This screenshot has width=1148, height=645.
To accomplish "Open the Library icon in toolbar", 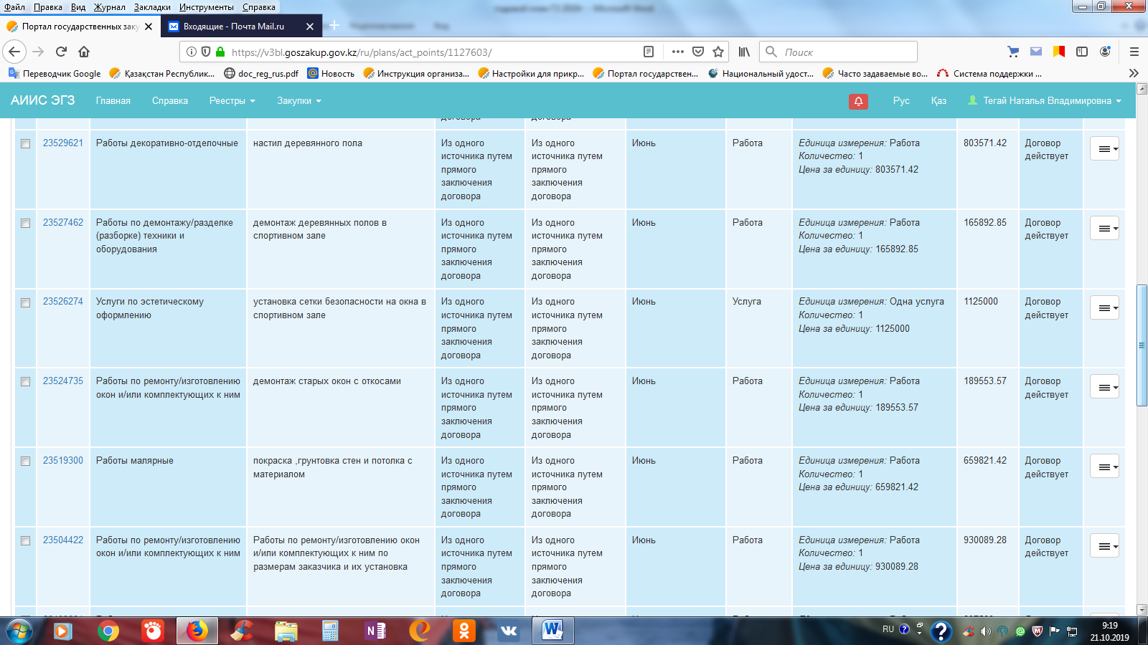I will click(744, 52).
